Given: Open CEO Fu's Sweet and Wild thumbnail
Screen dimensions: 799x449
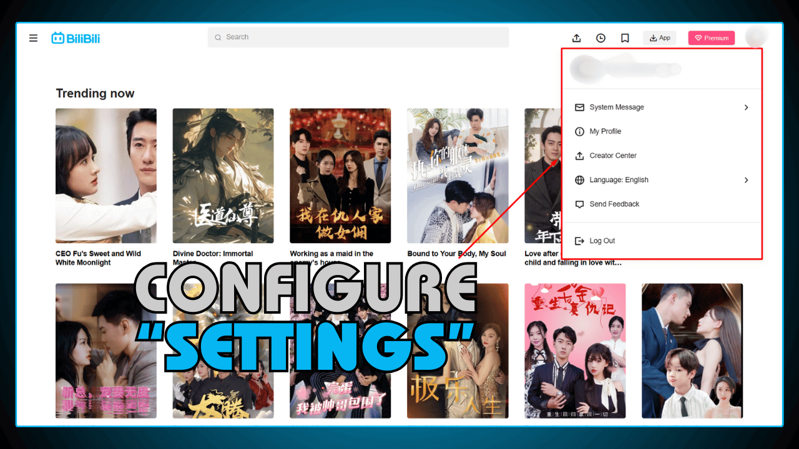Looking at the screenshot, I should pyautogui.click(x=106, y=176).
